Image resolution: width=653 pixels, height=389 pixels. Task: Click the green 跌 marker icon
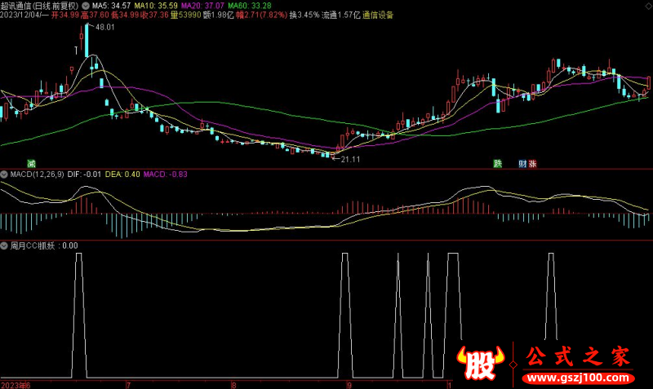click(x=498, y=163)
